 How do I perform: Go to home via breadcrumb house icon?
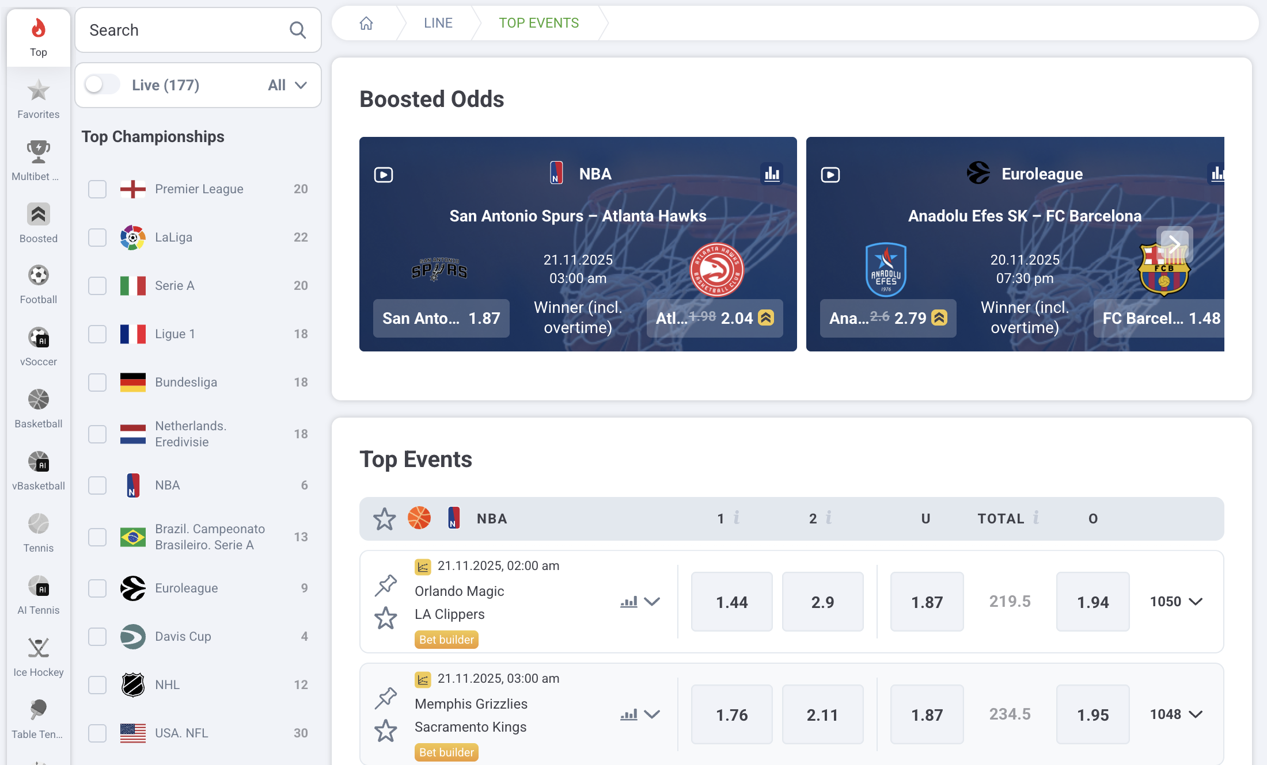pos(366,23)
